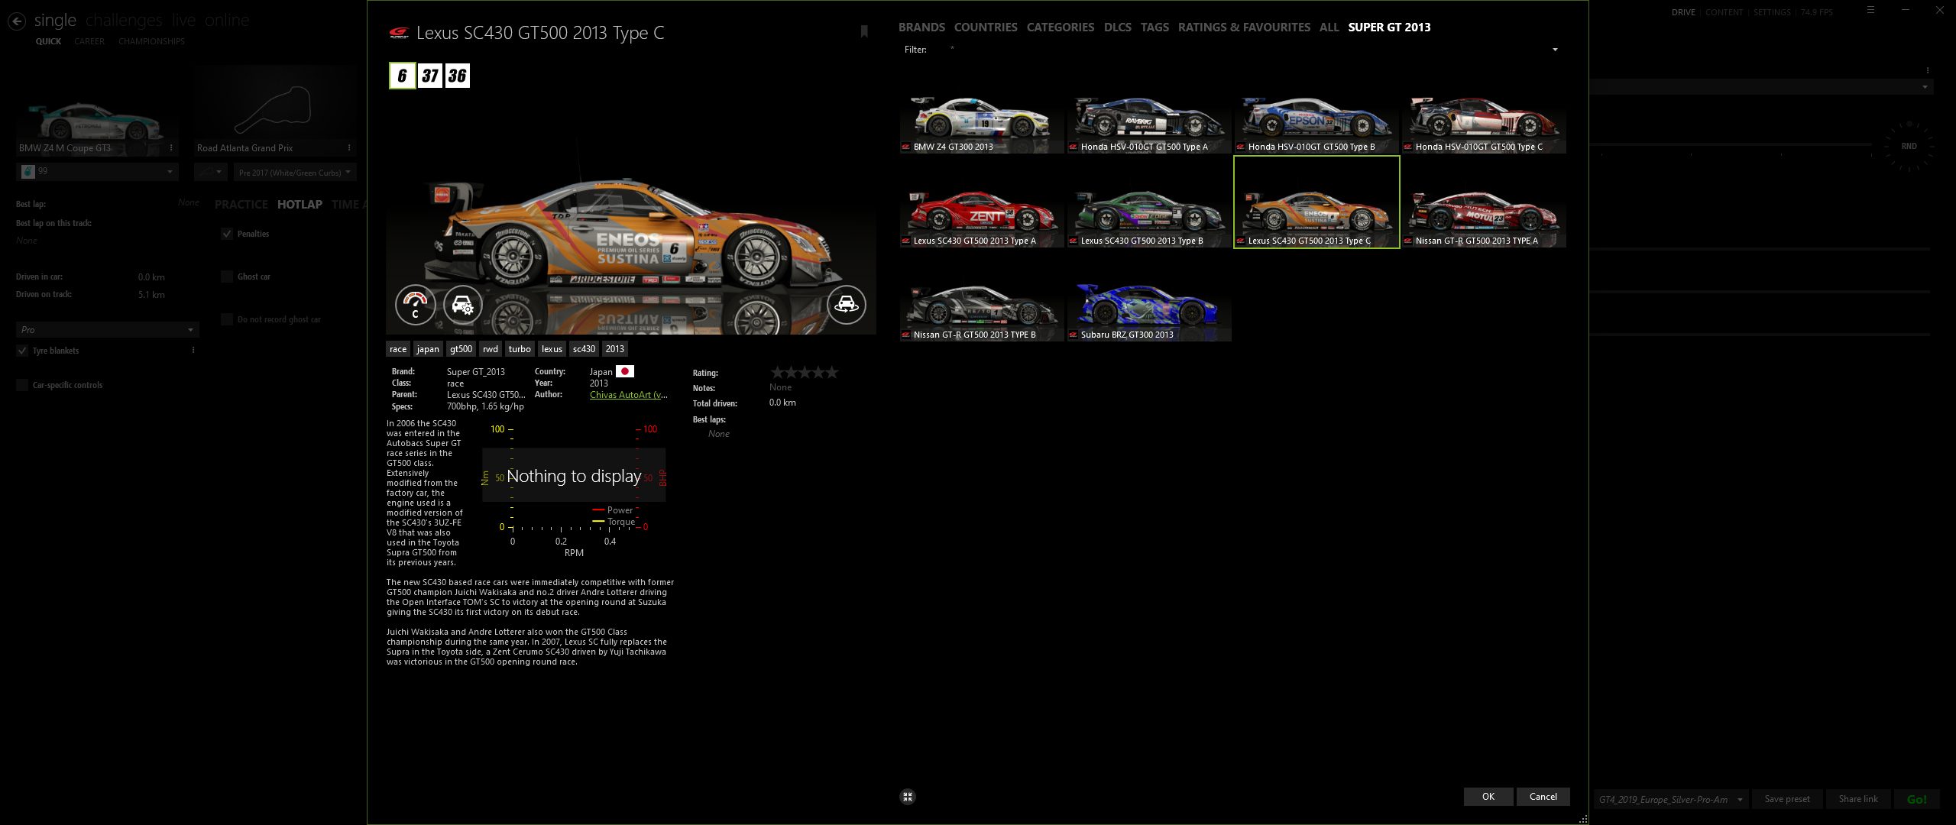
Task: Switch to the BRANDS tab
Action: (921, 27)
